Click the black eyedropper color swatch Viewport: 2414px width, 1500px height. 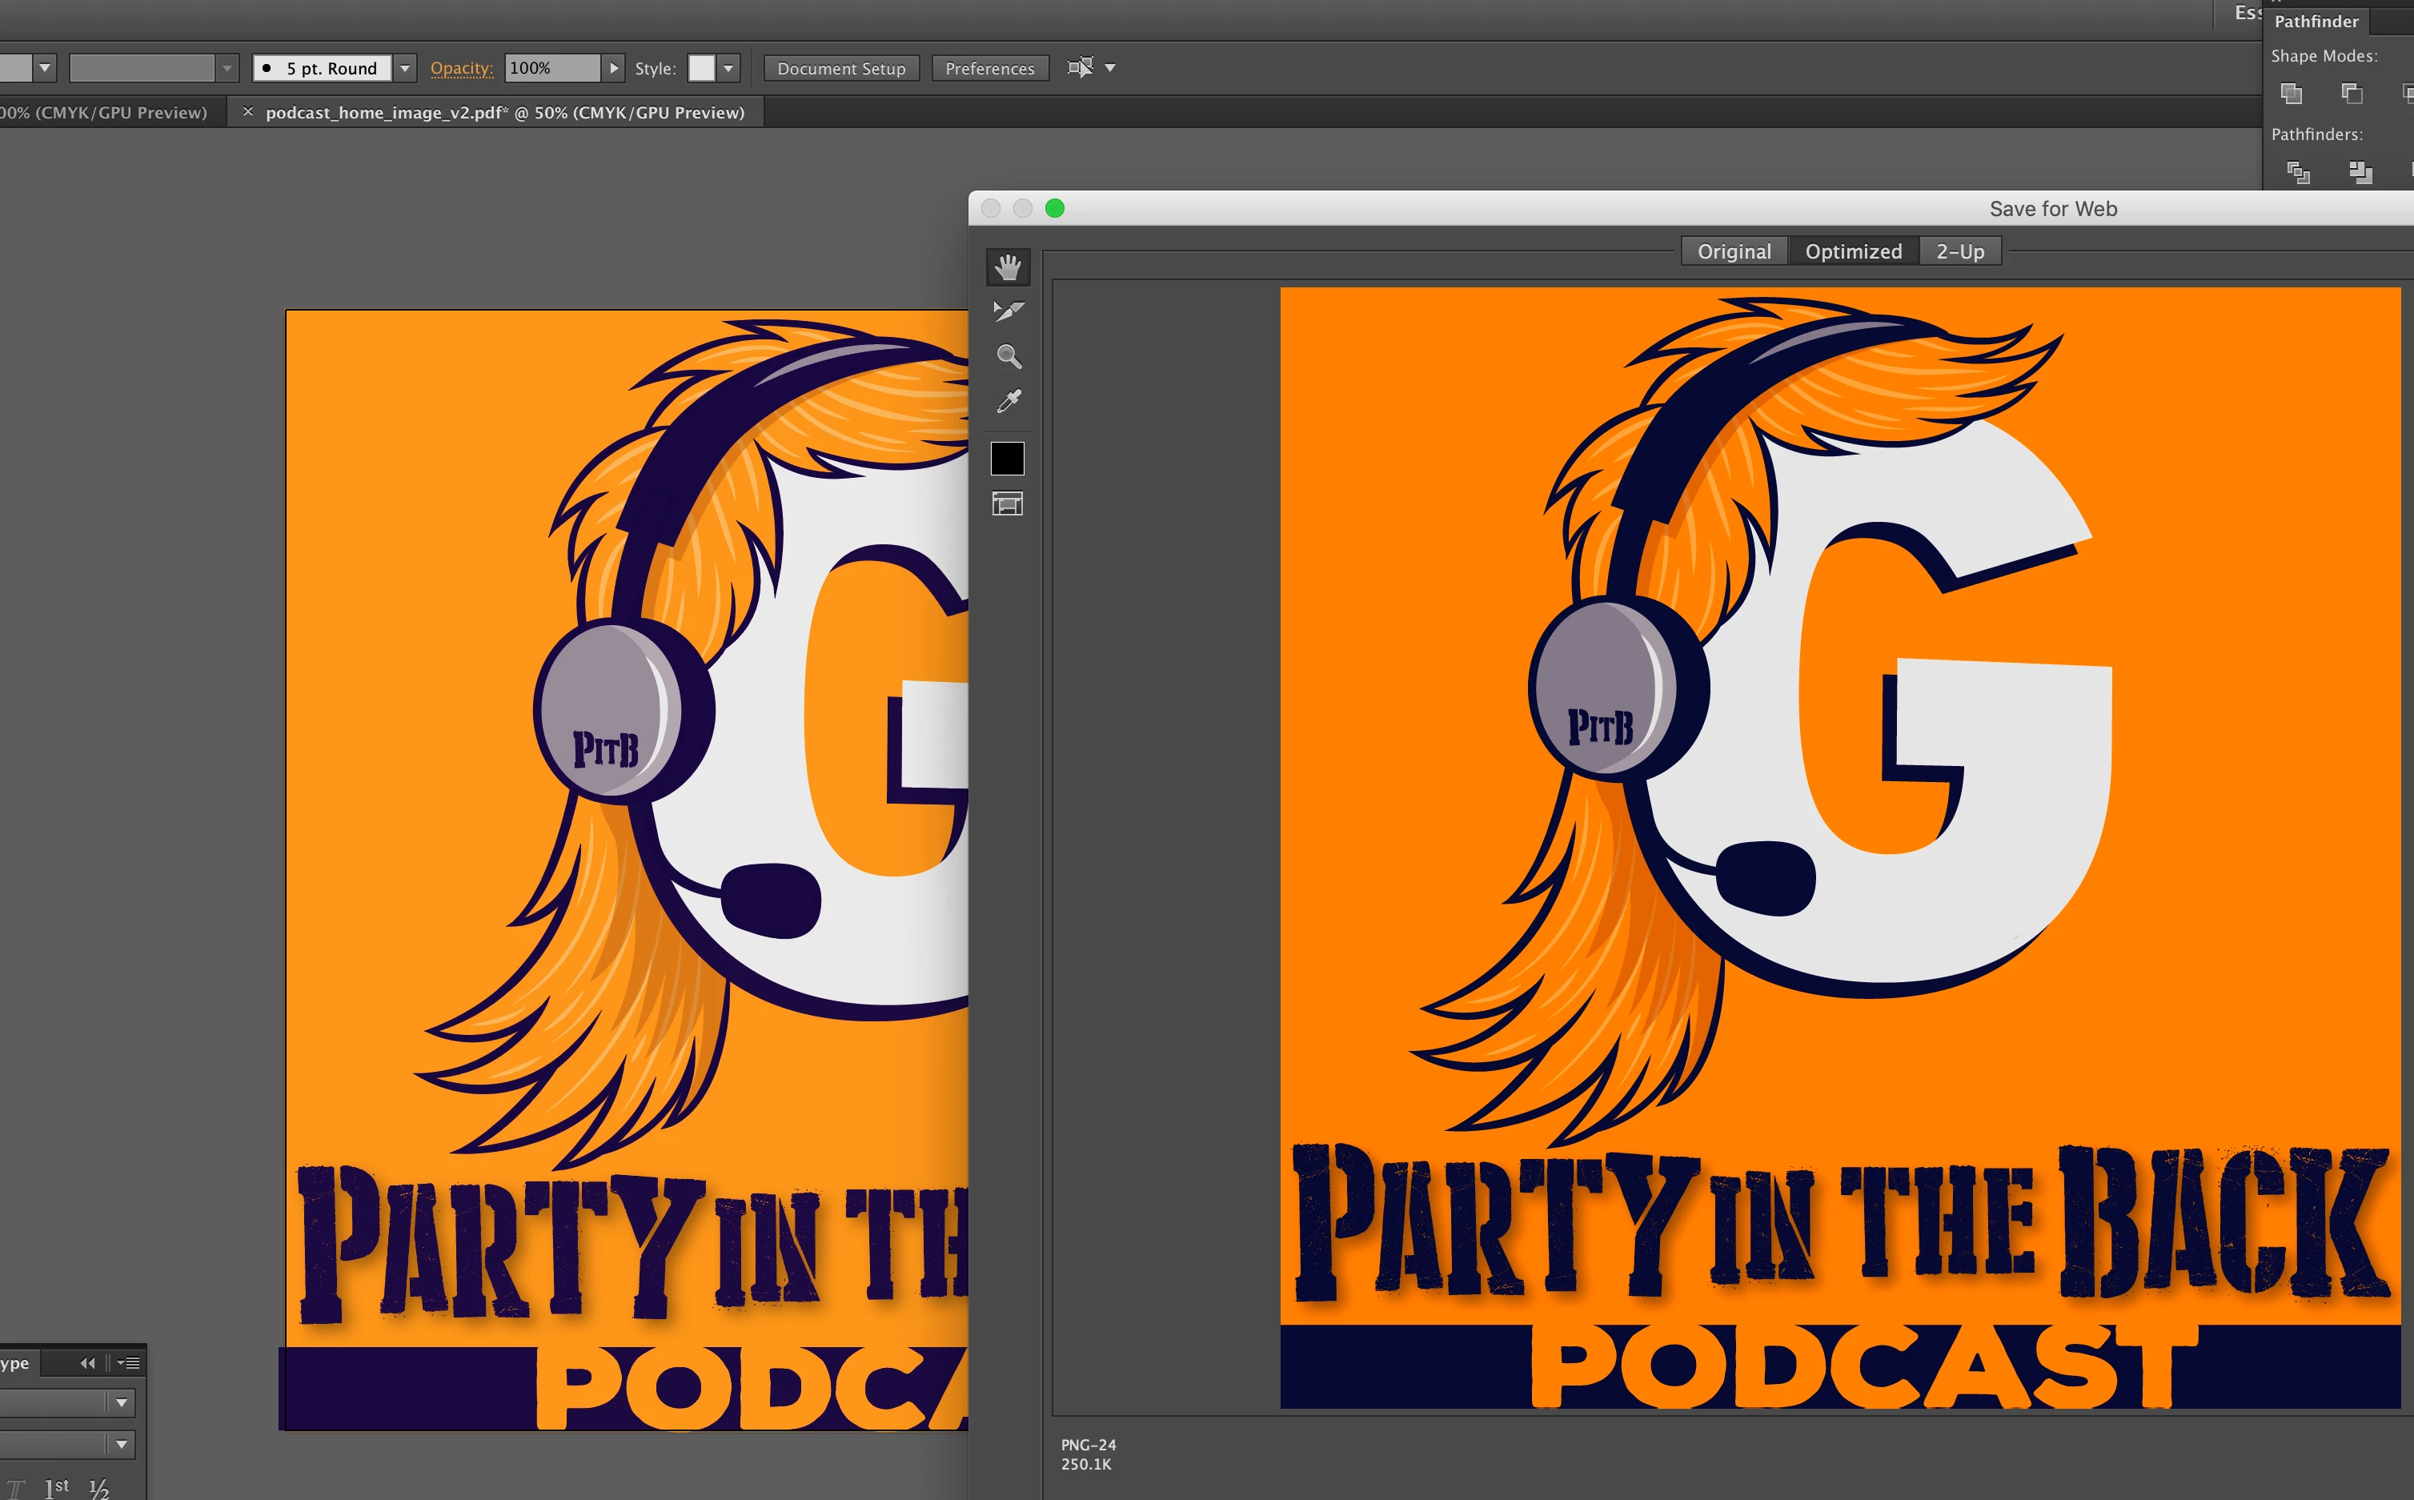tap(1007, 459)
